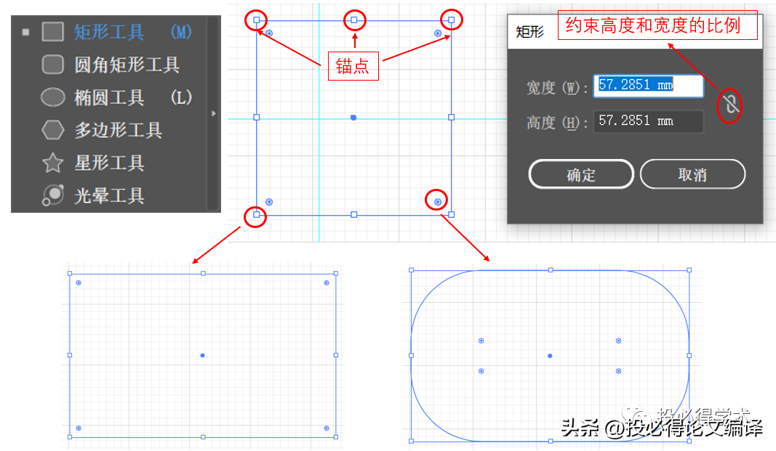776x451 pixels.
Task: Click right-middle handle of top square
Action: click(452, 117)
